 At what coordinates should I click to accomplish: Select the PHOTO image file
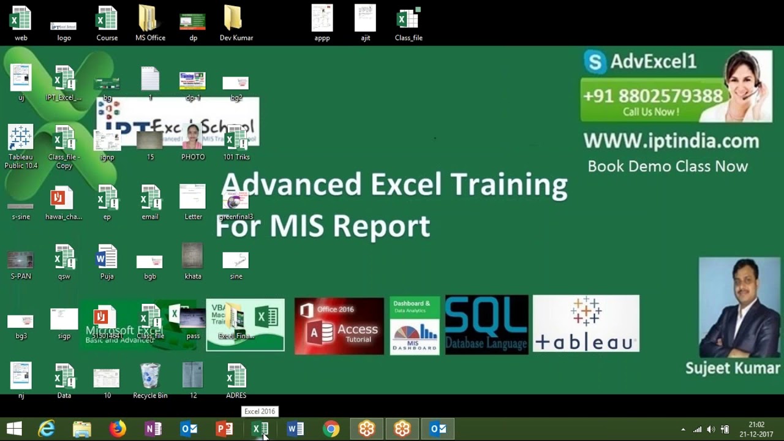coord(193,143)
